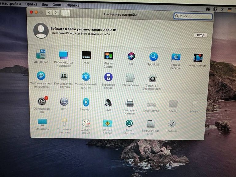
Task: Open Mission Control settings
Action: pos(108,56)
